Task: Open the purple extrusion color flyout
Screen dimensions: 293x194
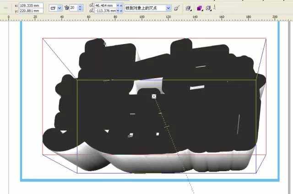Action: (200, 8)
